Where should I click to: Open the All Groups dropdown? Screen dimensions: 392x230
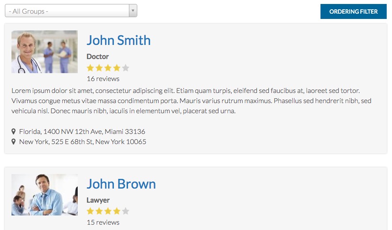(x=67, y=11)
